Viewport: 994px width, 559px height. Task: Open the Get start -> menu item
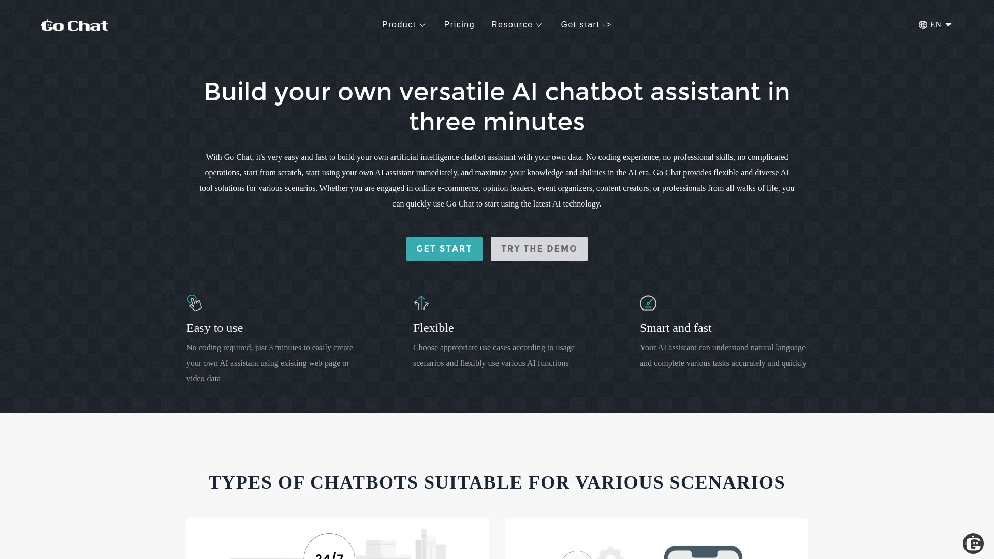tap(586, 24)
